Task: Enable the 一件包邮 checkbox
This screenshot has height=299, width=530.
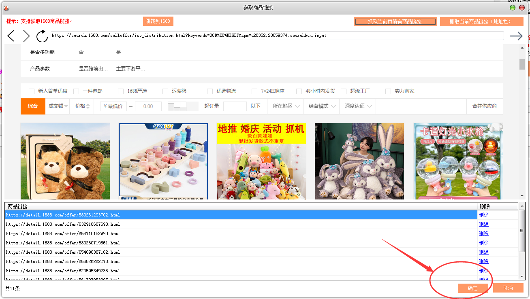Action: pyautogui.click(x=76, y=91)
